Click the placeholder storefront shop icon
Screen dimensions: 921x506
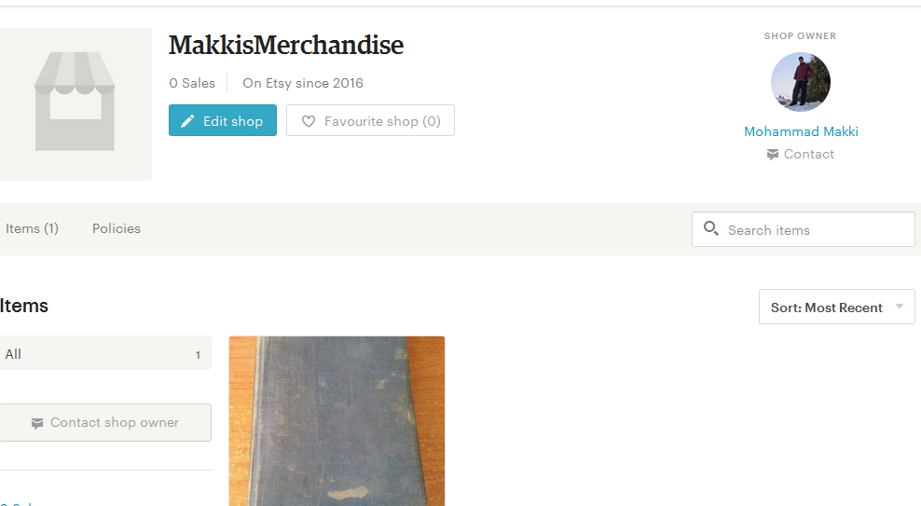point(75,102)
